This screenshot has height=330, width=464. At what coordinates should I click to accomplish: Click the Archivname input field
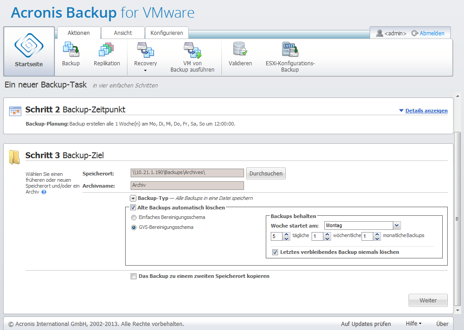(187, 185)
